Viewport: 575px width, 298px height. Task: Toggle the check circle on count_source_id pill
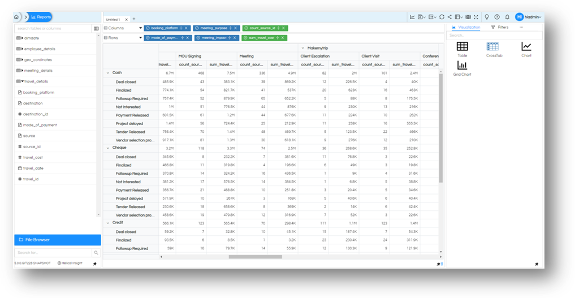246,28
